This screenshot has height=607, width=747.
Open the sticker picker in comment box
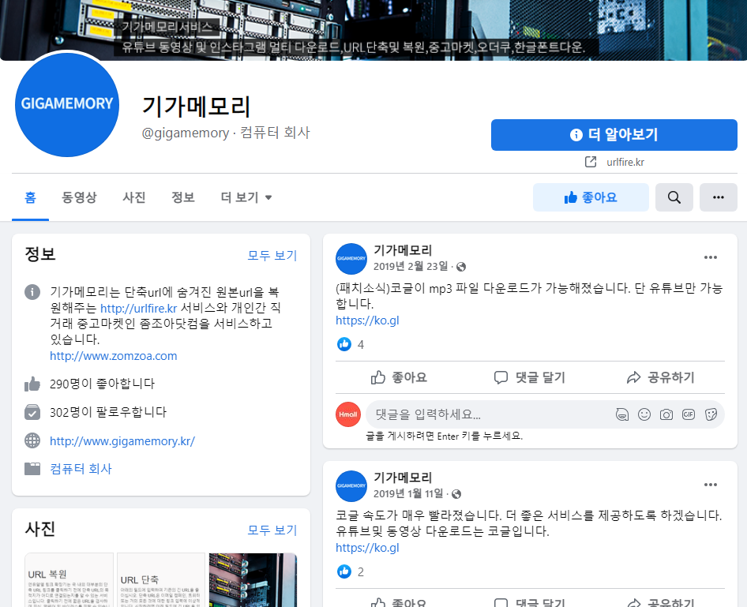pos(711,414)
